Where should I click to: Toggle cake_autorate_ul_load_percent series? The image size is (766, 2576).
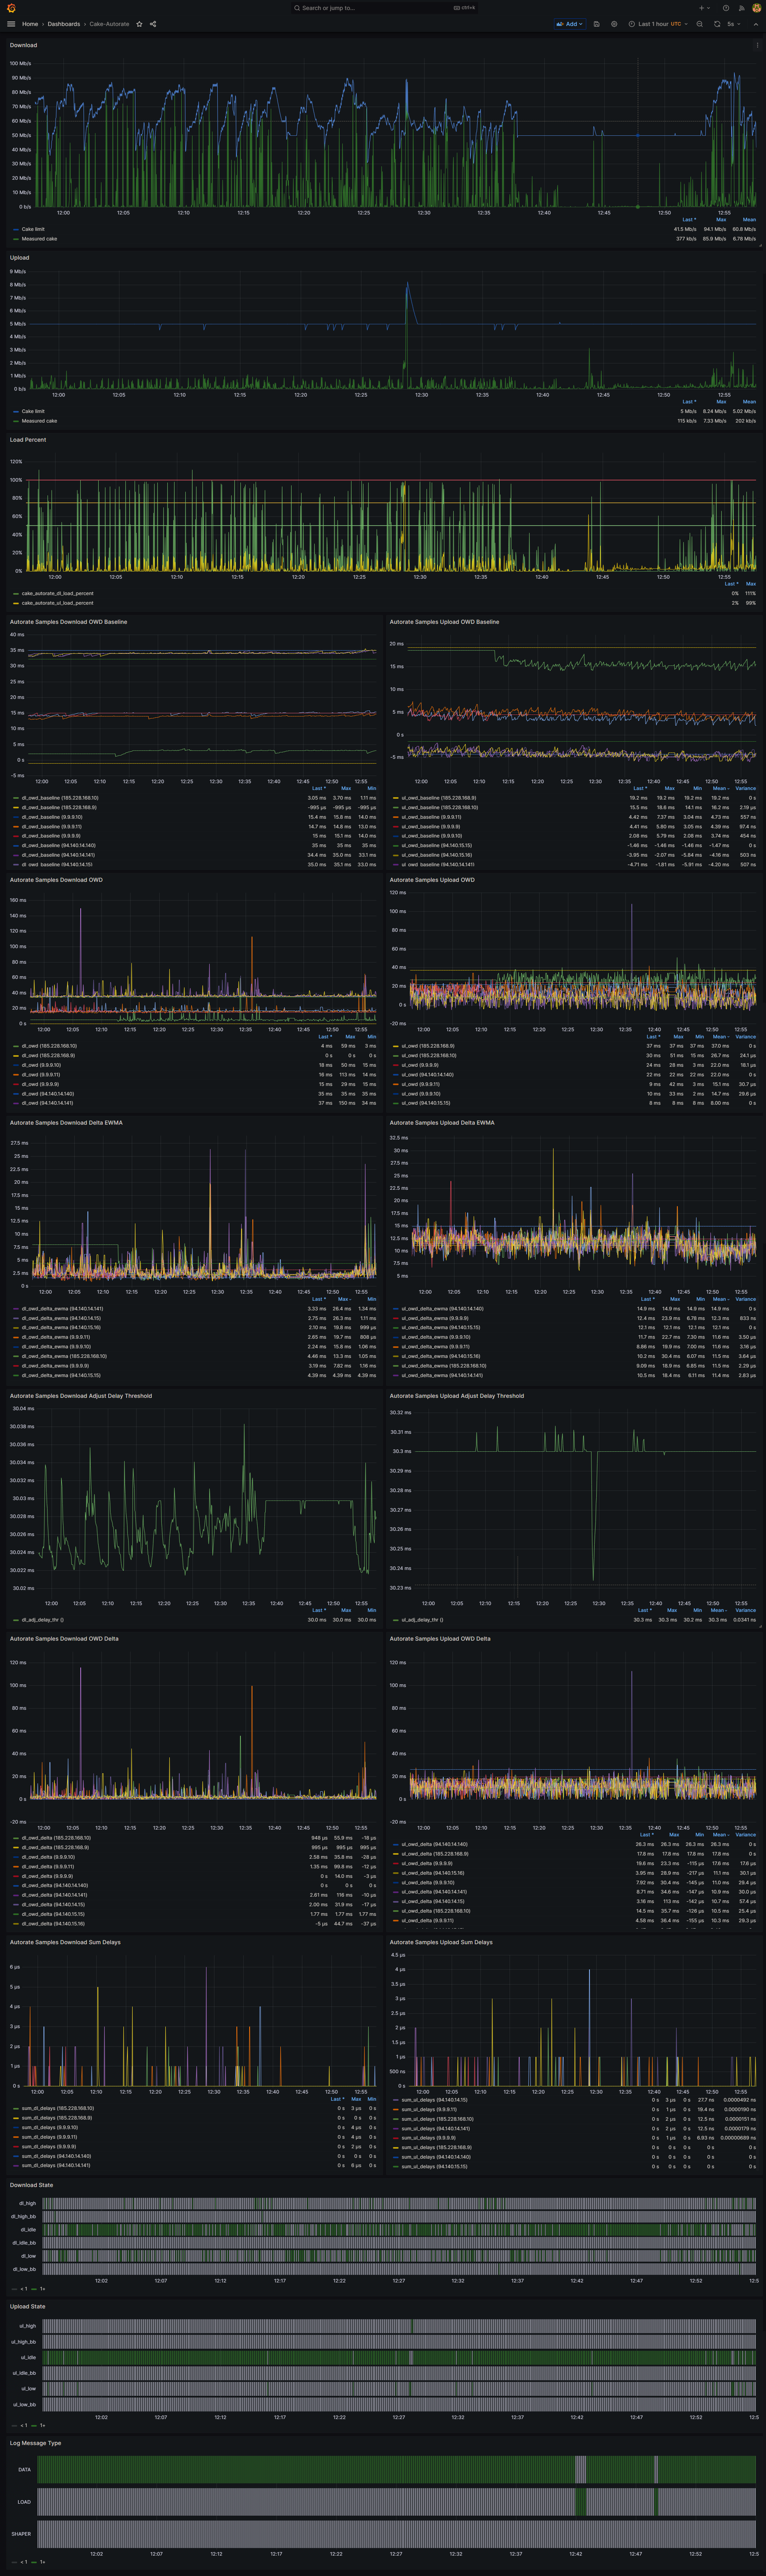click(x=57, y=603)
